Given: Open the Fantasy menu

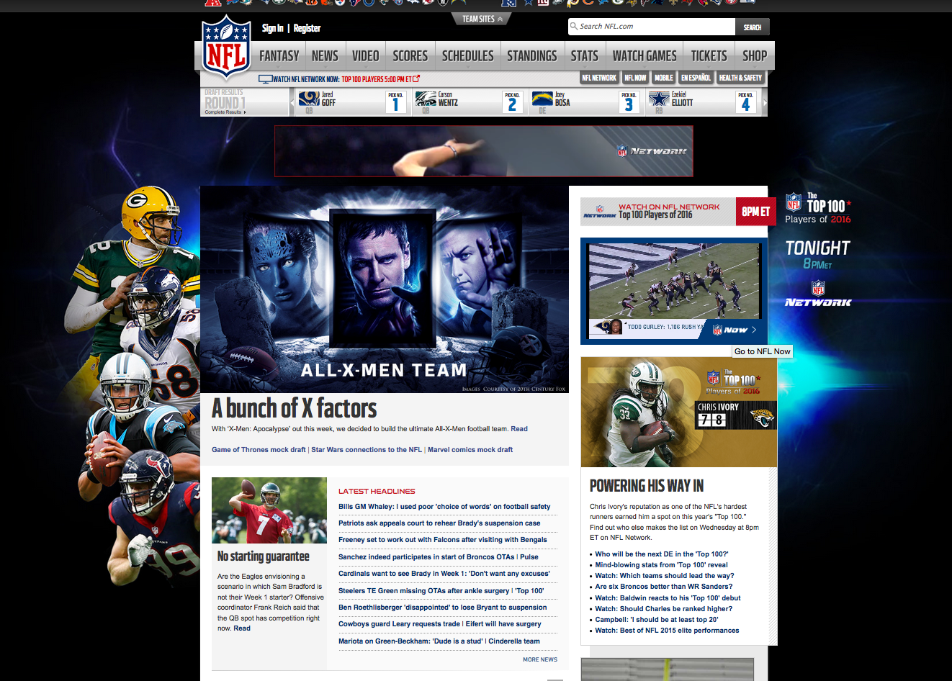Looking at the screenshot, I should point(279,55).
